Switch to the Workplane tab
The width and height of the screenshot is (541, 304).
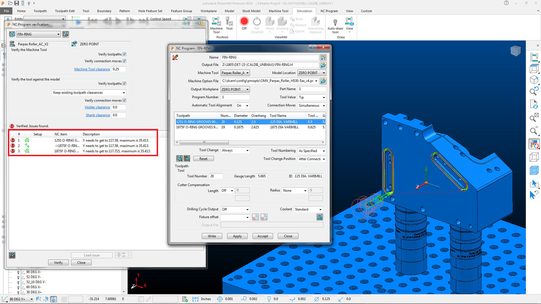[209, 11]
